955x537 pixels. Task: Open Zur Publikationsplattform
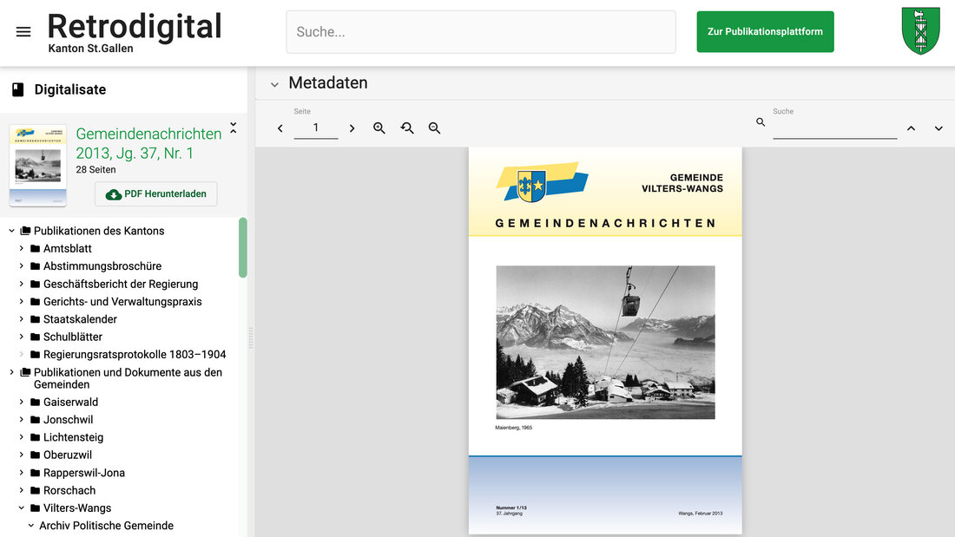click(765, 32)
